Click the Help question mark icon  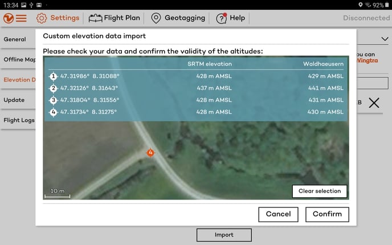[222, 18]
